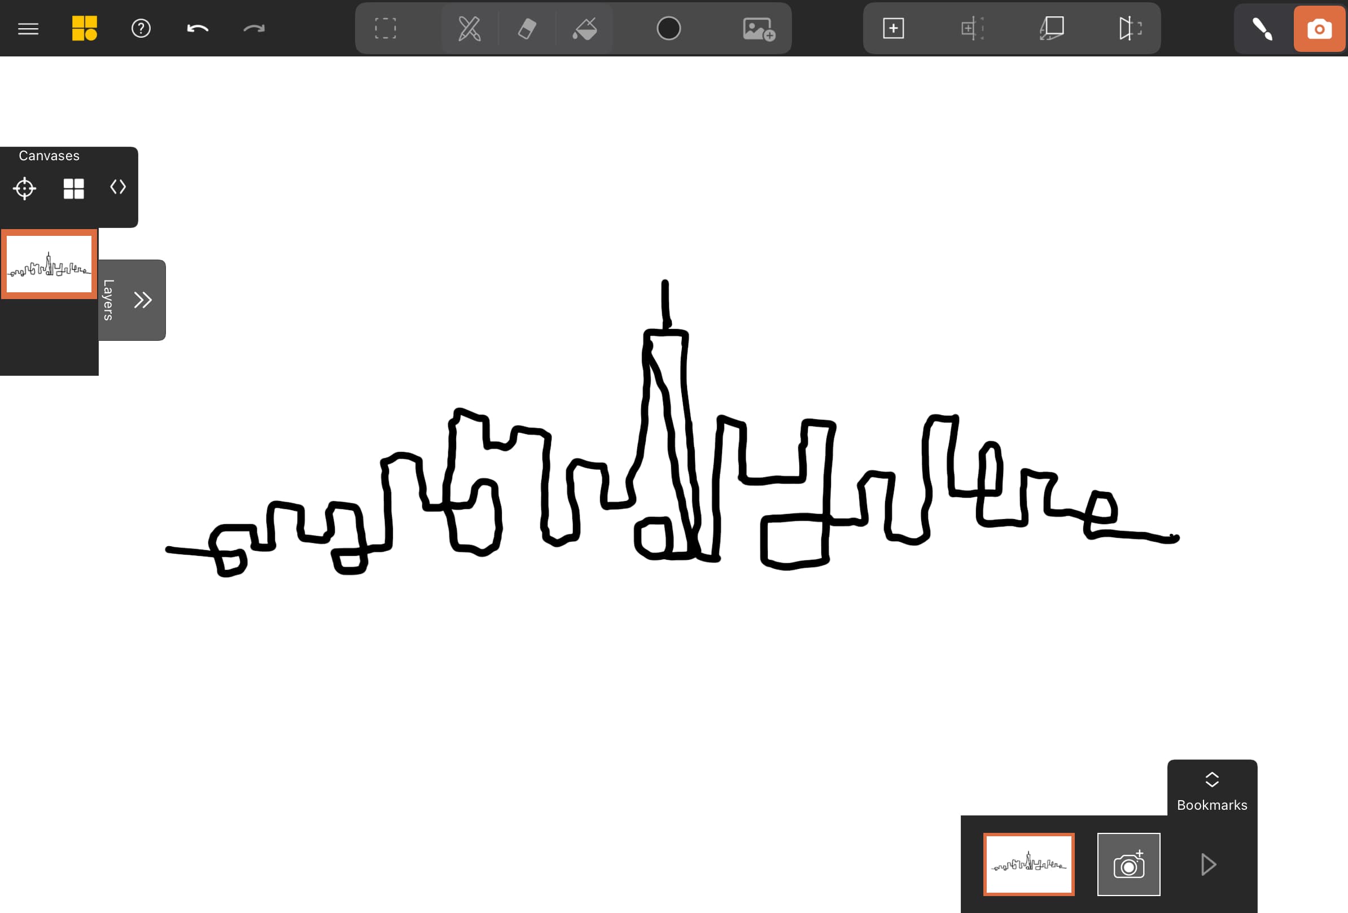The width and height of the screenshot is (1348, 913).
Task: Undo the last stroke
Action: pos(197,28)
